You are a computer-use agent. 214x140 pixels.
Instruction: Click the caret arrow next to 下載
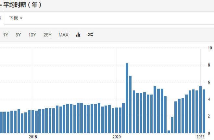pyautogui.click(x=21, y=18)
